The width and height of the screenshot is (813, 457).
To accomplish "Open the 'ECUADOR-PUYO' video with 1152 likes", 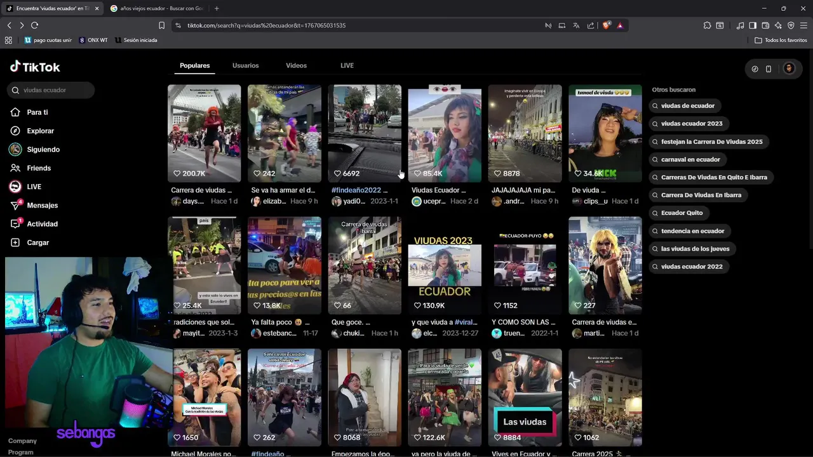I will pyautogui.click(x=525, y=265).
